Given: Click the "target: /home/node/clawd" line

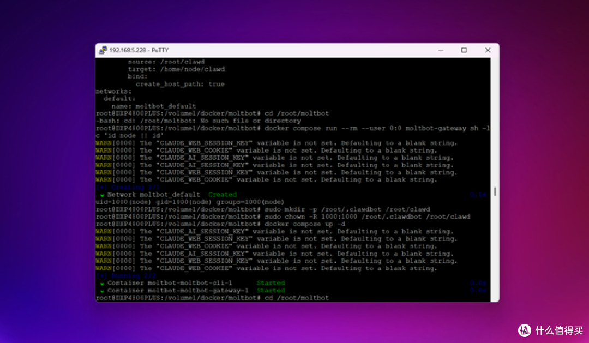Looking at the screenshot, I should [176, 69].
